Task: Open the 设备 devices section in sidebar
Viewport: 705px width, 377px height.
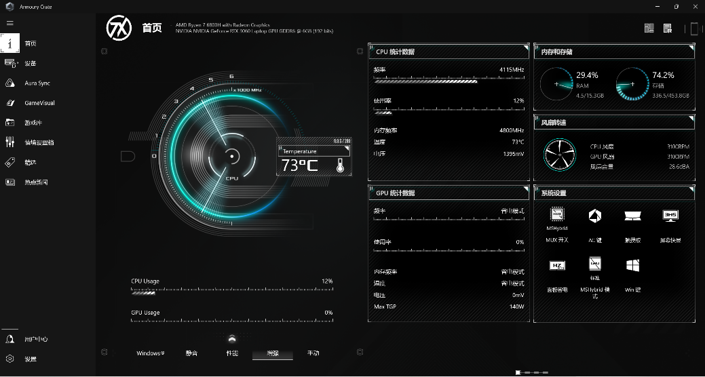Action: pyautogui.click(x=30, y=63)
